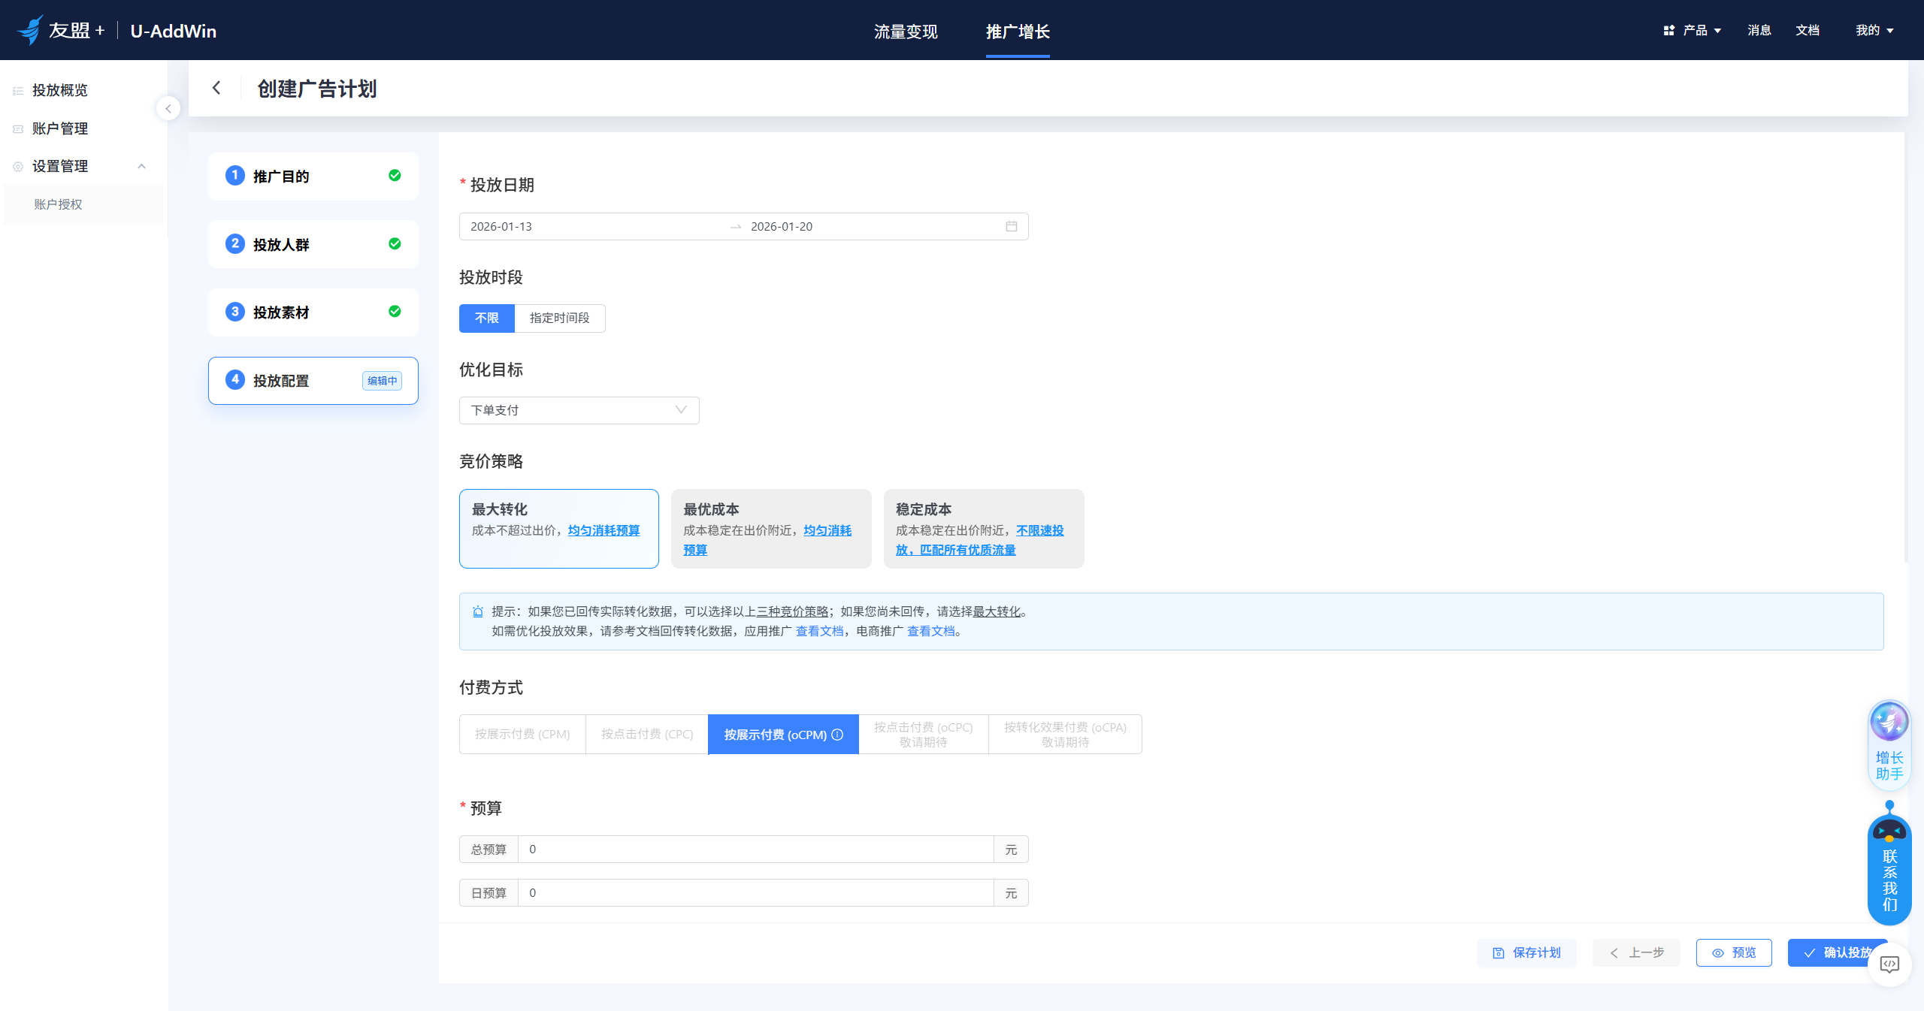
Task: Click the 投放概览 sidebar icon
Action: pos(18,91)
